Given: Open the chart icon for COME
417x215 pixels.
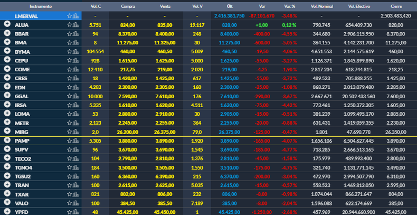Looking at the screenshot, I should 76,69.
